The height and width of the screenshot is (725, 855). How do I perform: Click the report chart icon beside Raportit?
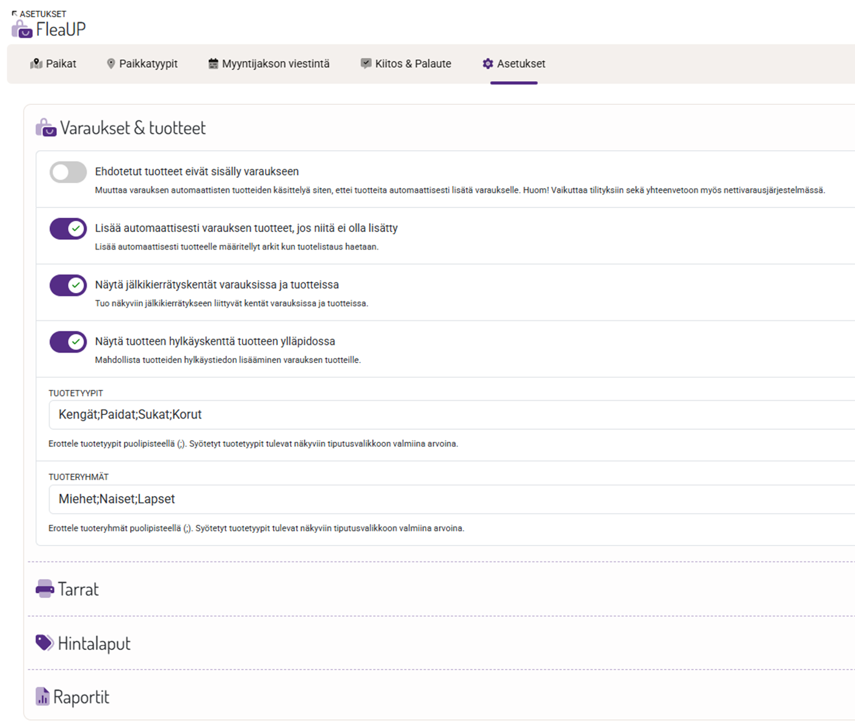[43, 696]
